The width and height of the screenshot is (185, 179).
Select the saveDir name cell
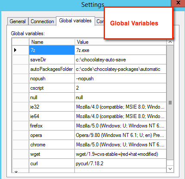52,60
